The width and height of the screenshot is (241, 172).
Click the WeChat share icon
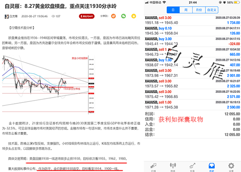click(x=124, y=16)
